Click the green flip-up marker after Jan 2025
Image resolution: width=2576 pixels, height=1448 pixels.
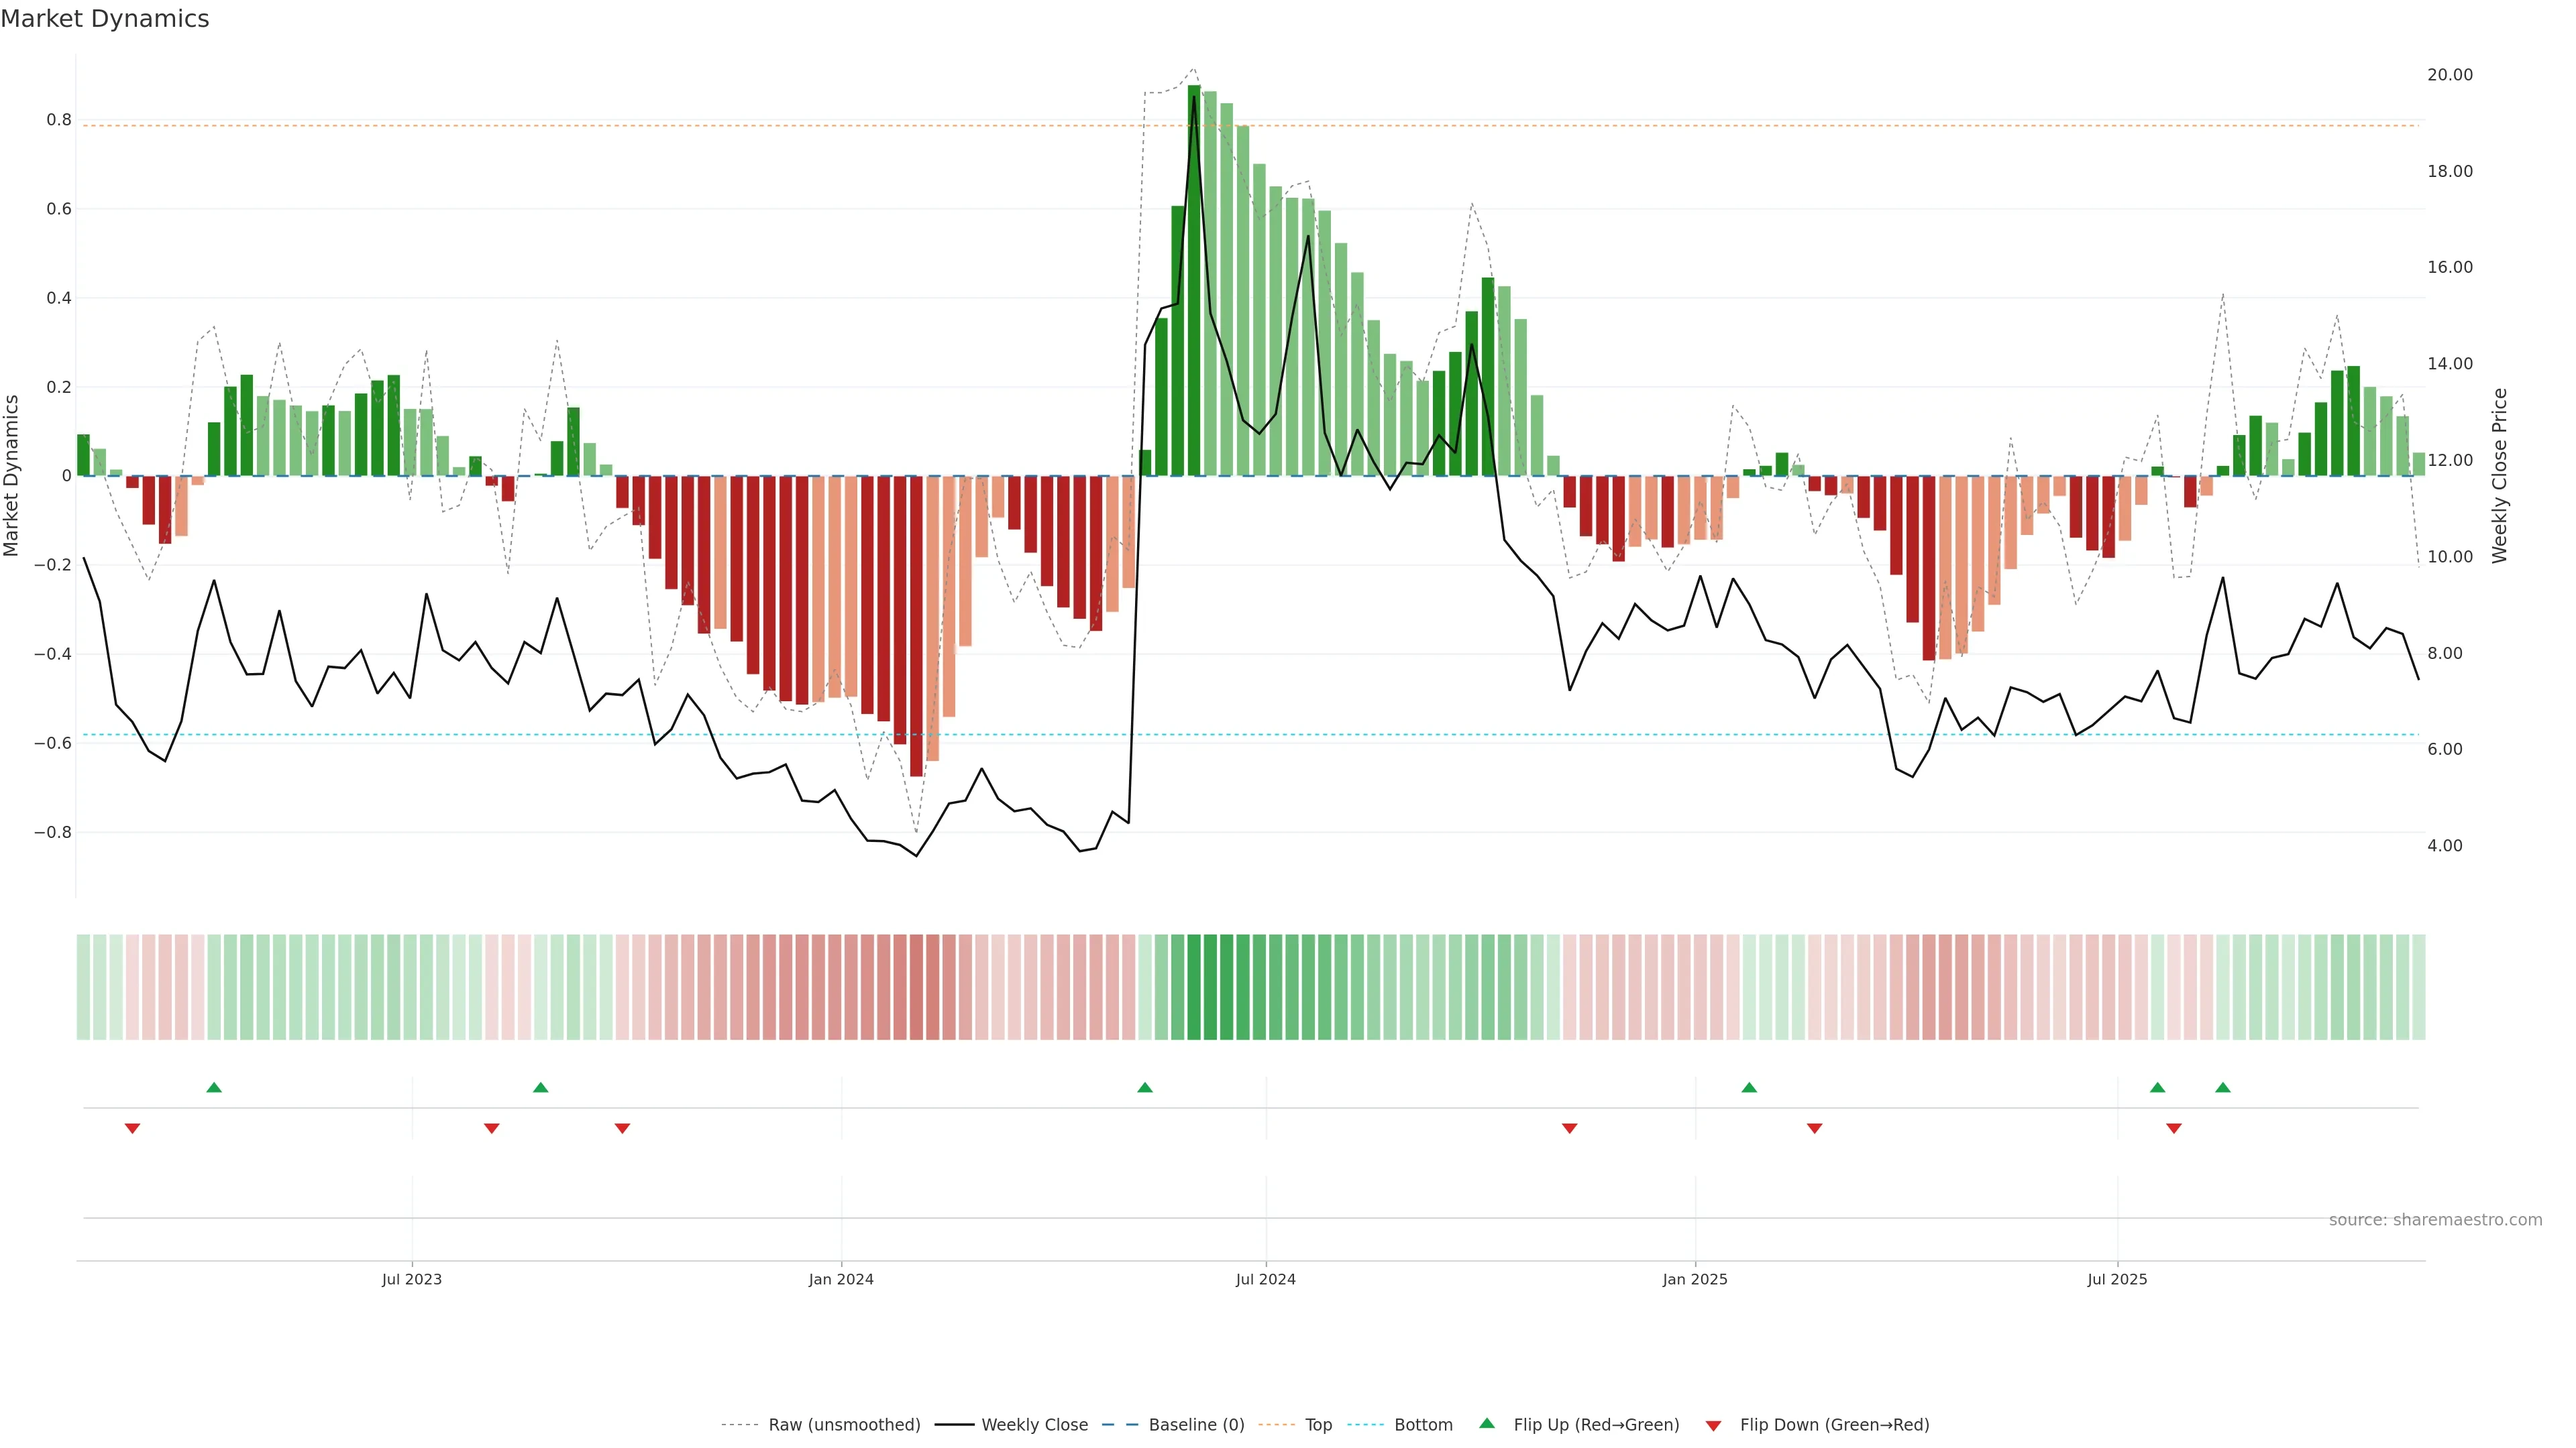1749,1087
